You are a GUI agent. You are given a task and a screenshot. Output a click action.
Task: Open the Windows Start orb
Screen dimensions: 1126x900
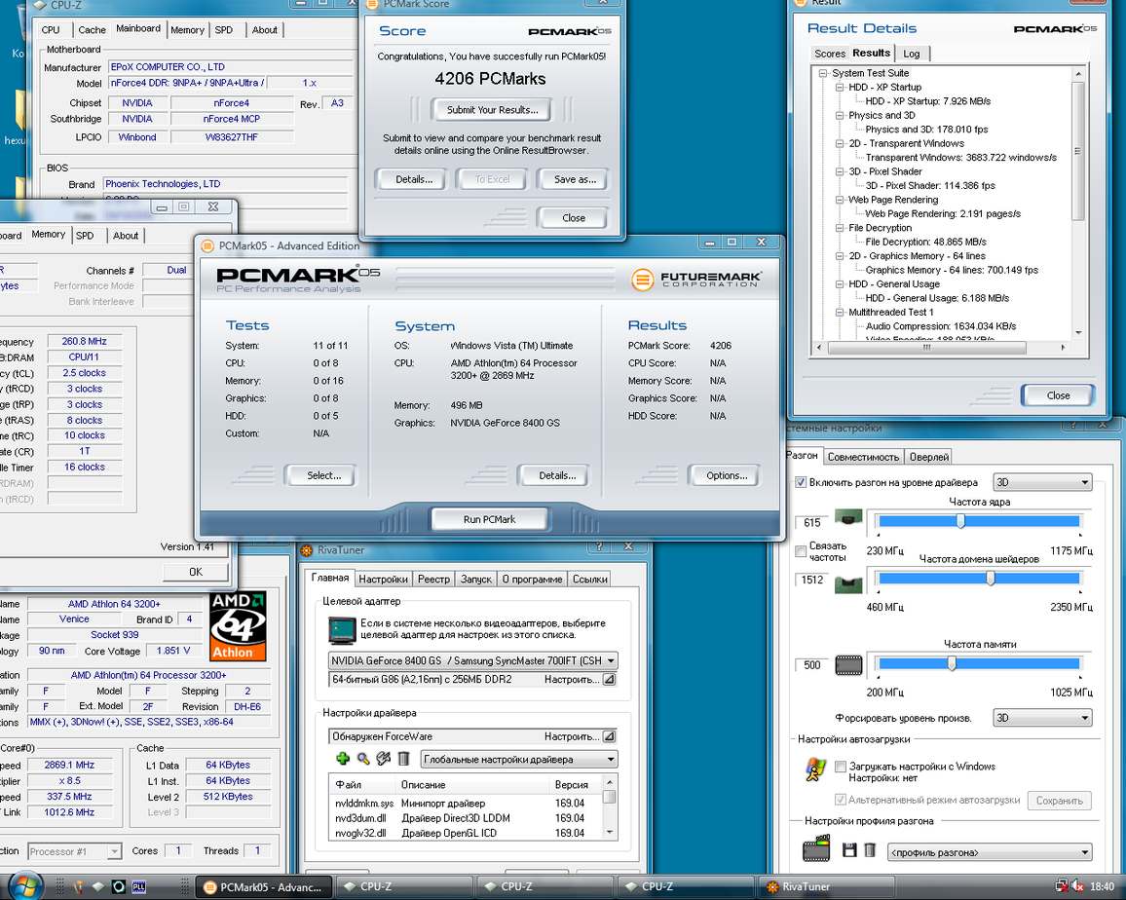(25, 885)
